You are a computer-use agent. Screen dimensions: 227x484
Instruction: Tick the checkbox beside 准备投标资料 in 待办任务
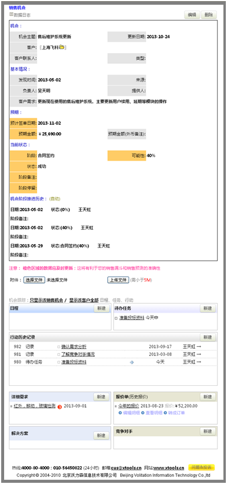116,318
